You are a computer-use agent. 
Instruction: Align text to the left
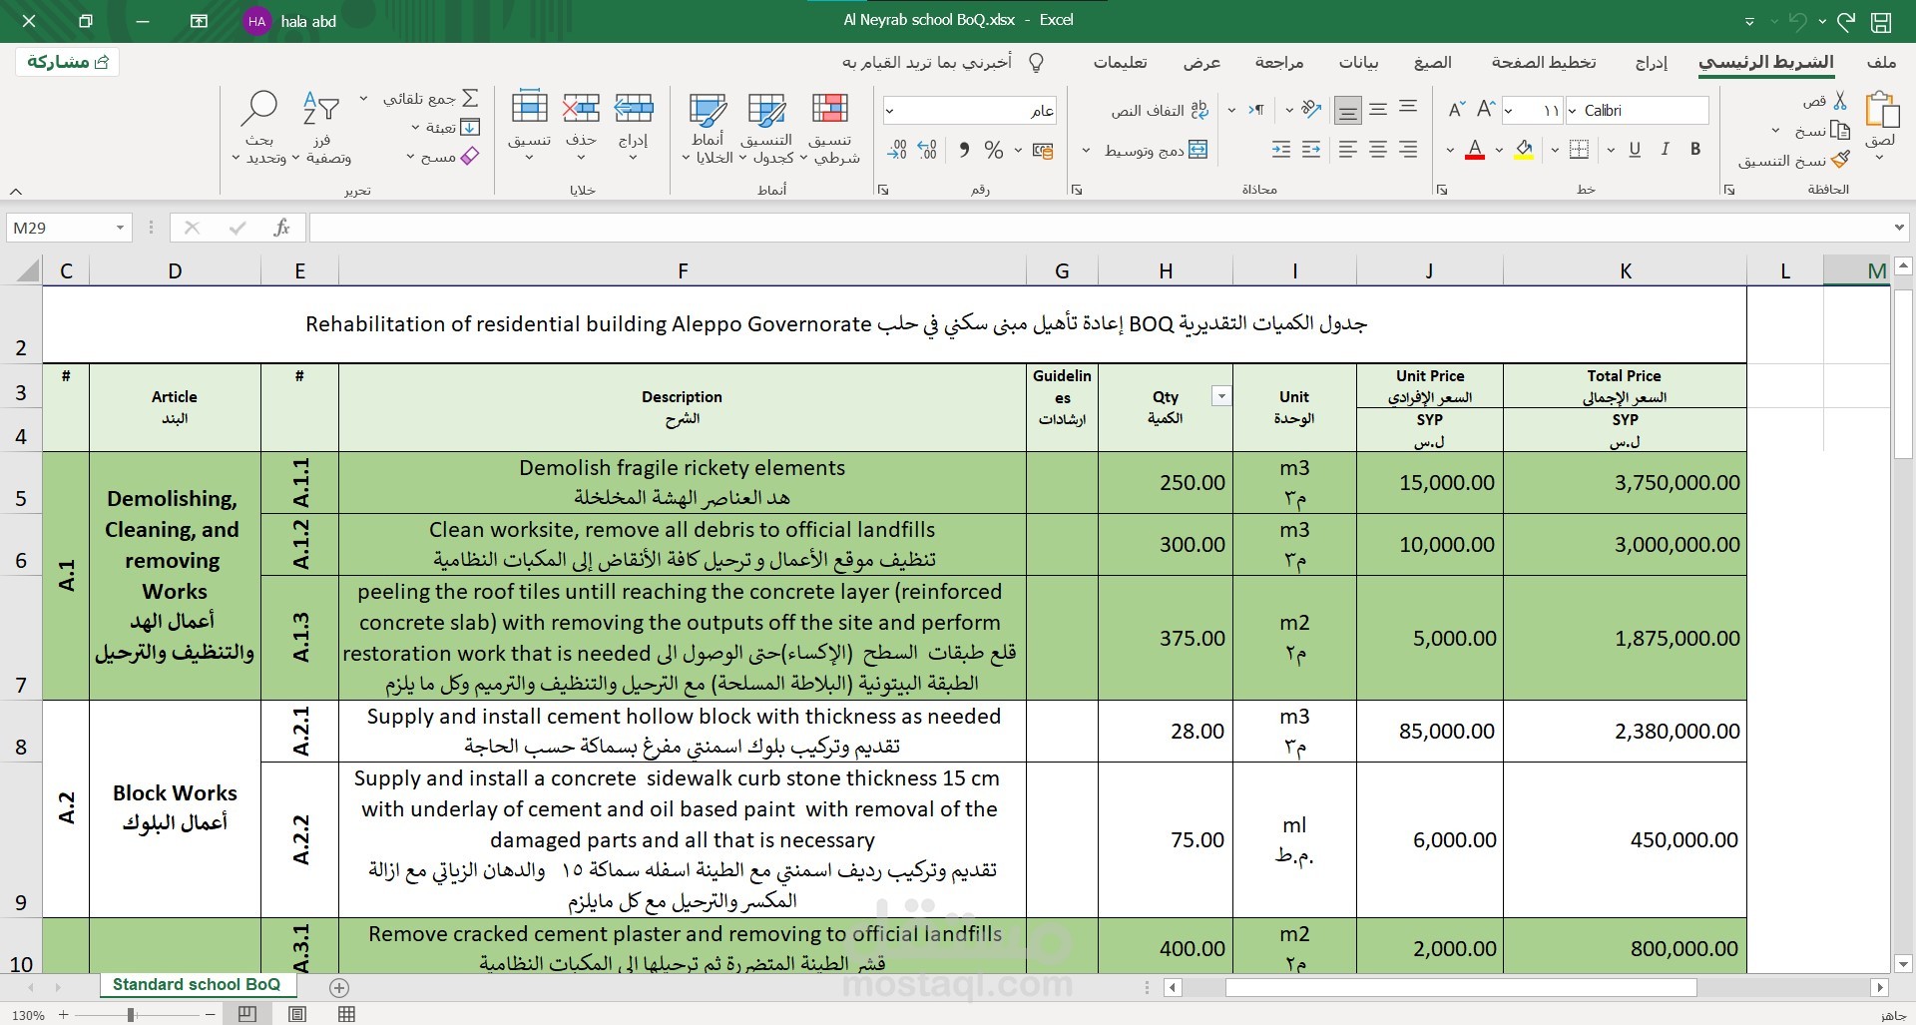1348,150
